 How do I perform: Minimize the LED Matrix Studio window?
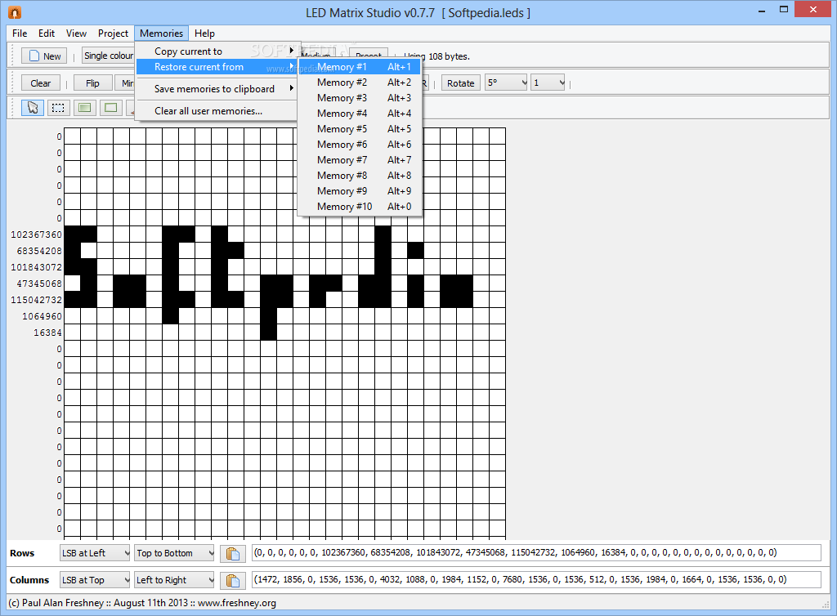click(x=763, y=10)
